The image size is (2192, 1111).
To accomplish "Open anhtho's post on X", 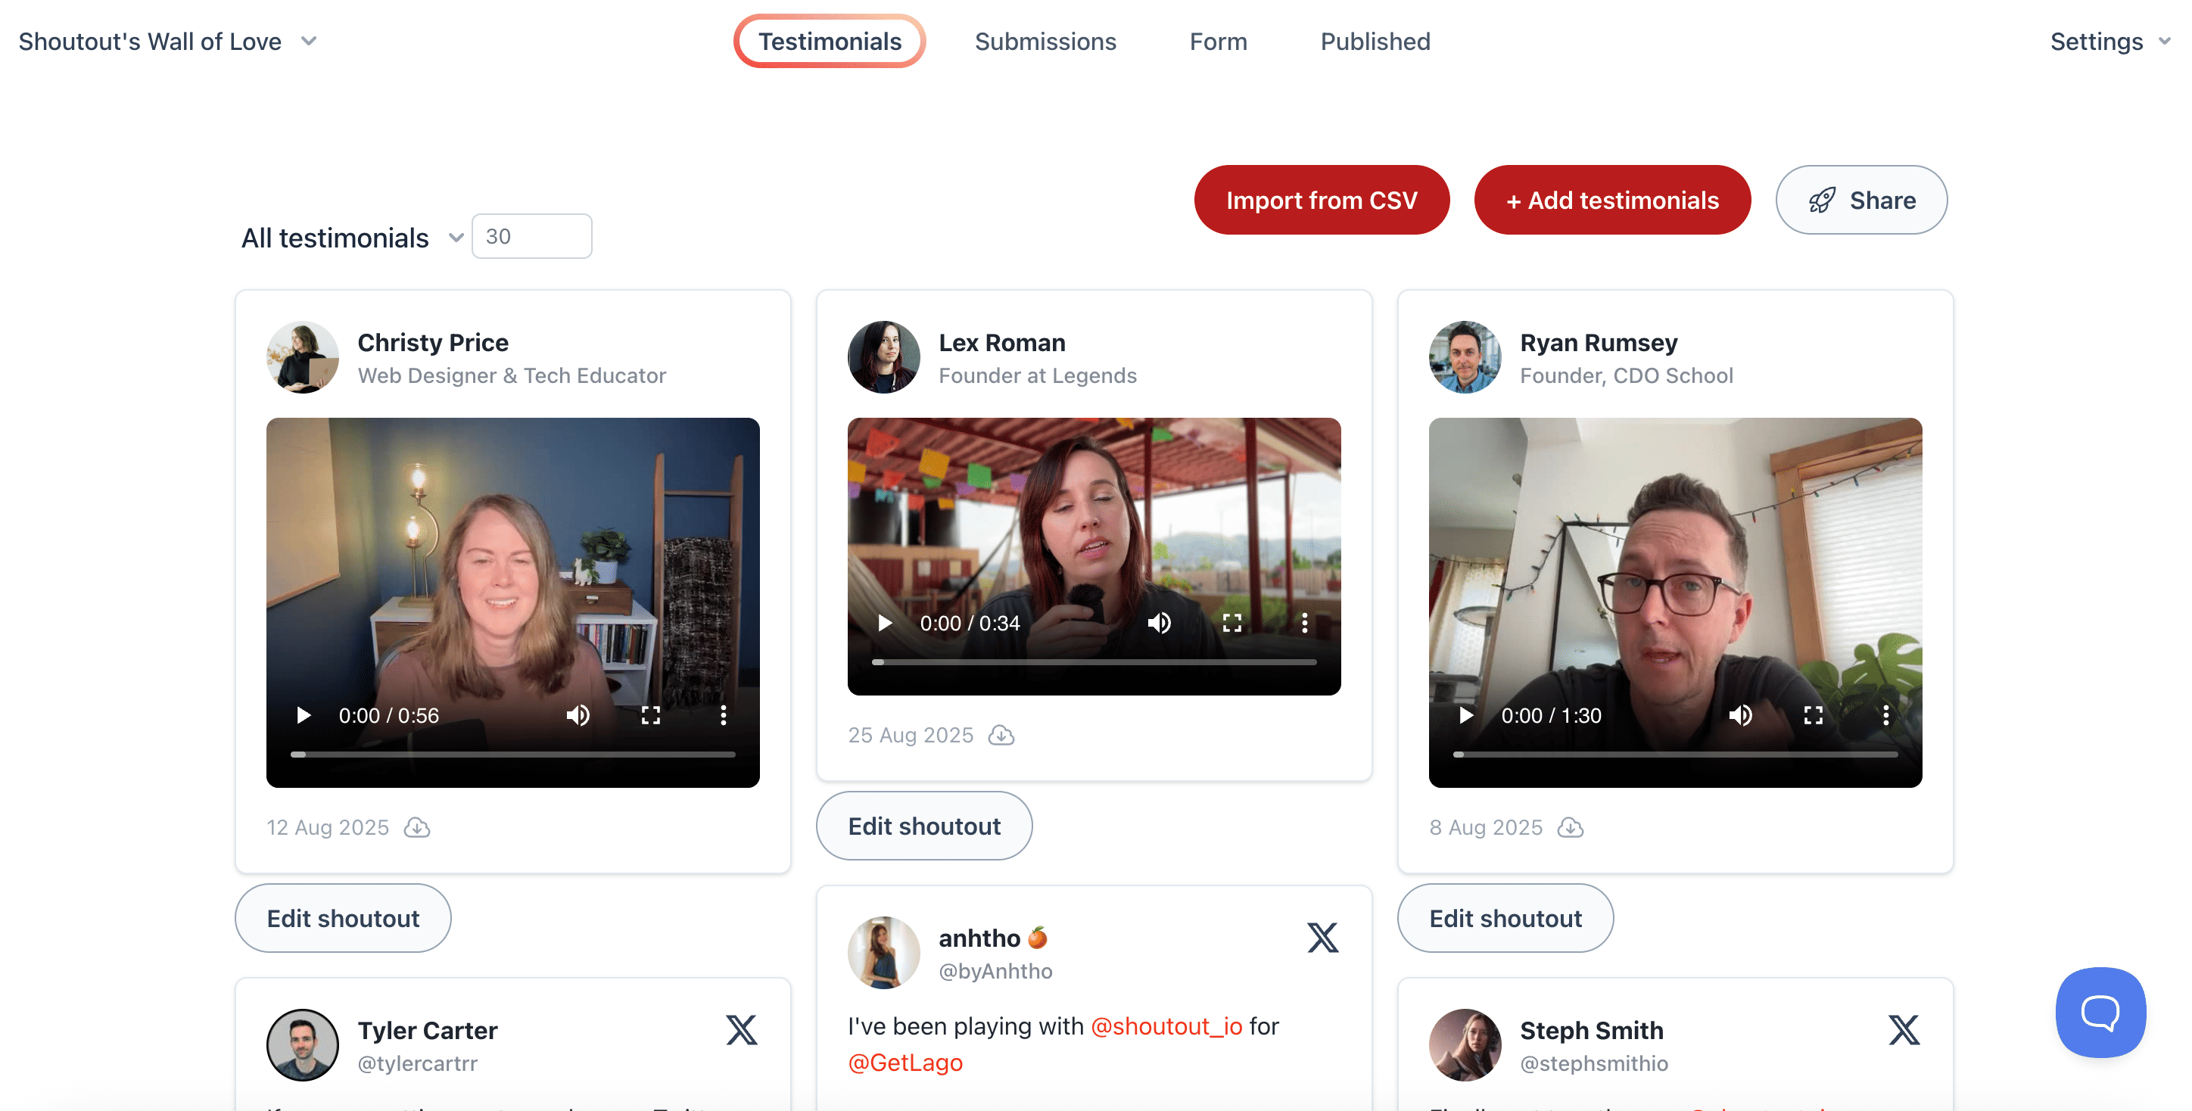I will (1322, 938).
